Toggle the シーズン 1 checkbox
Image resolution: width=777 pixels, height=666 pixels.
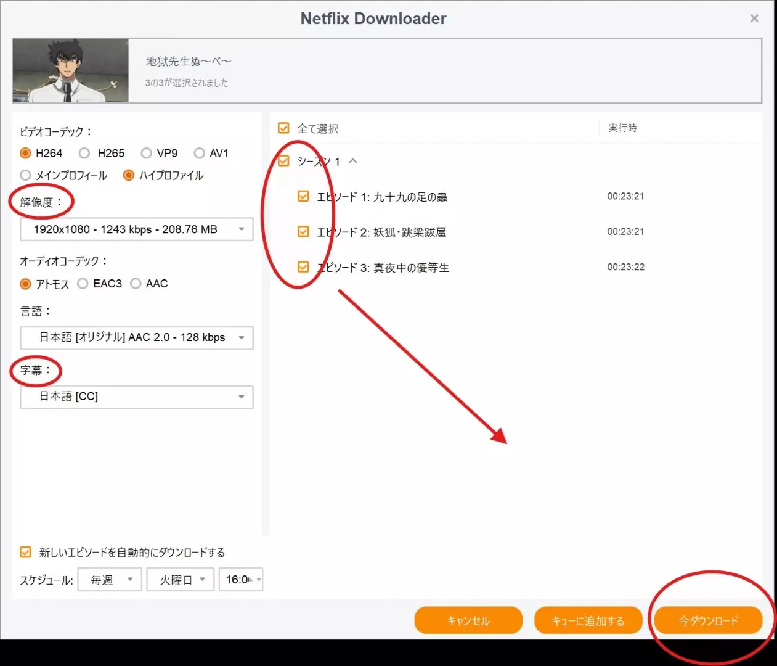283,161
